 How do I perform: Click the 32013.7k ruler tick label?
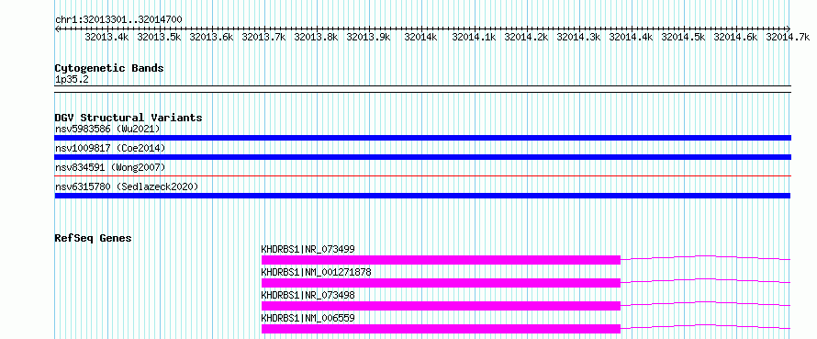[264, 37]
